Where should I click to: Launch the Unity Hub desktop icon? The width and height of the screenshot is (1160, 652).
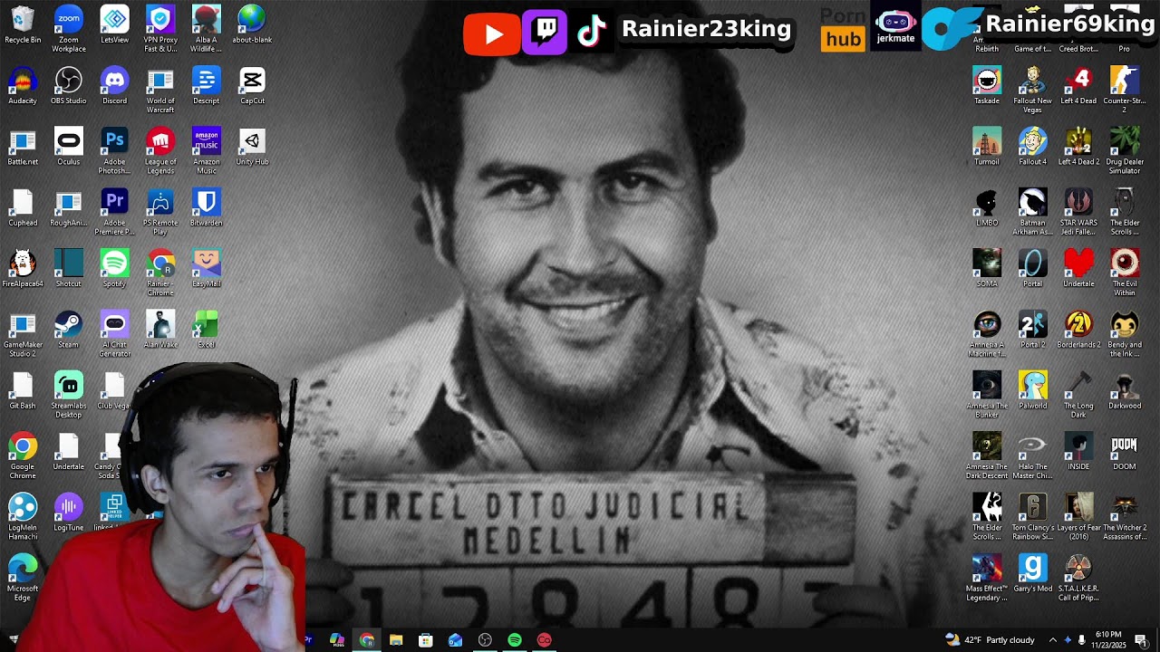tap(252, 147)
